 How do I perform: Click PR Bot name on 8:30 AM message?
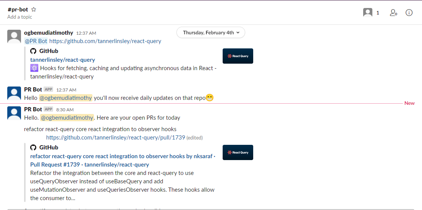click(x=33, y=109)
